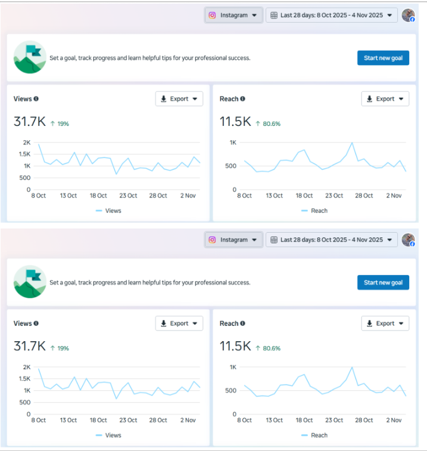427x451 pixels.
Task: Toggle the Views legend item in the upper chart
Action: coord(108,211)
